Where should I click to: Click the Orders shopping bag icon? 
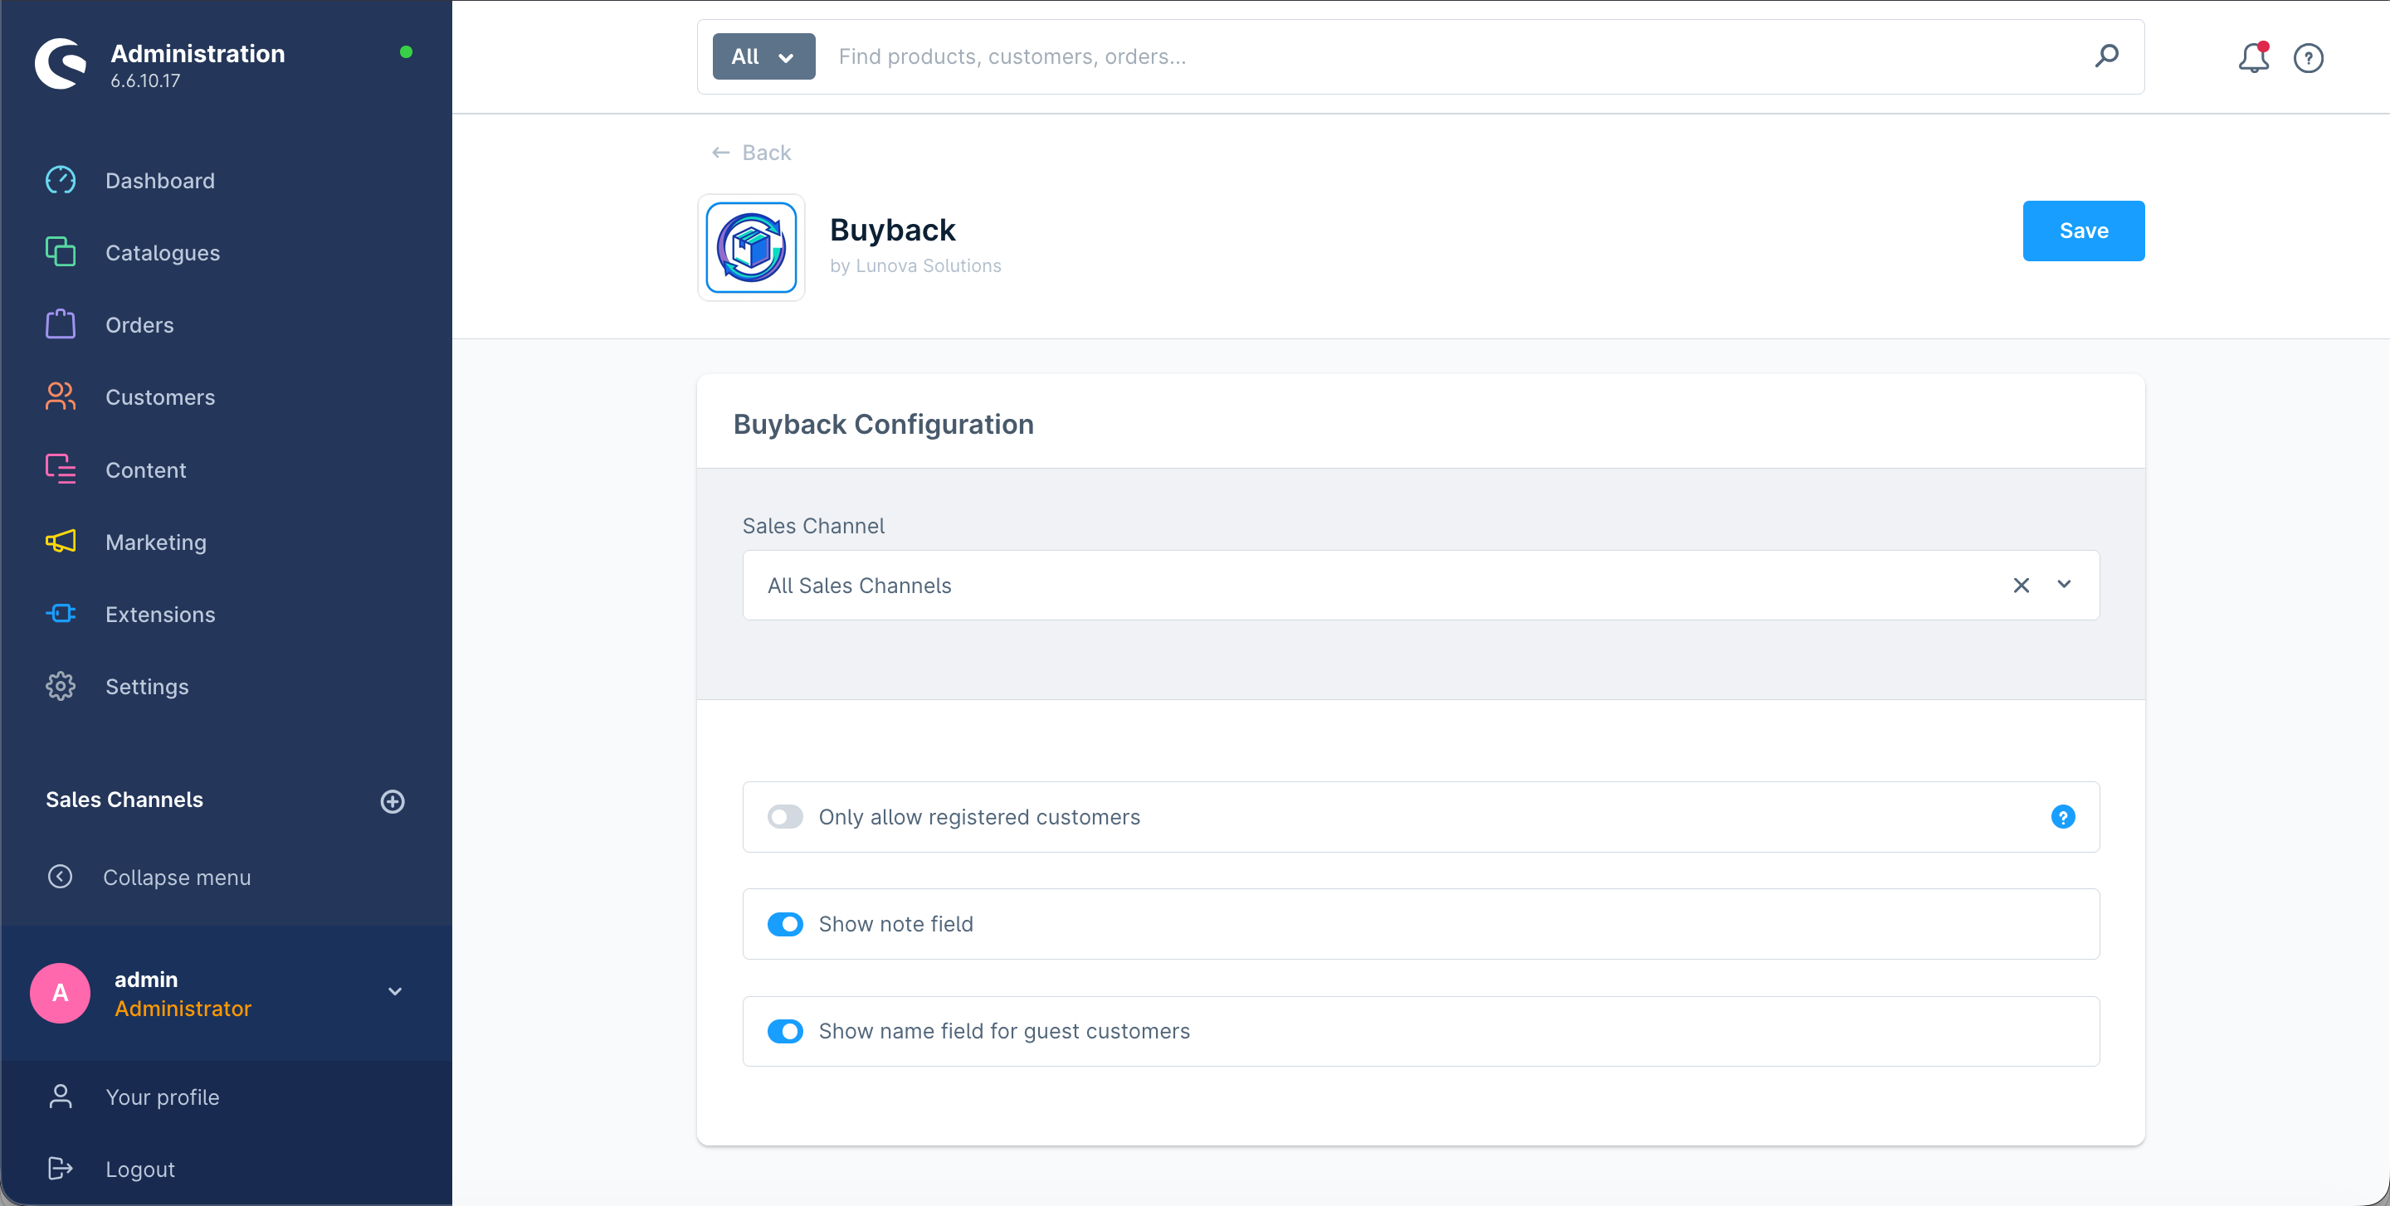point(61,324)
